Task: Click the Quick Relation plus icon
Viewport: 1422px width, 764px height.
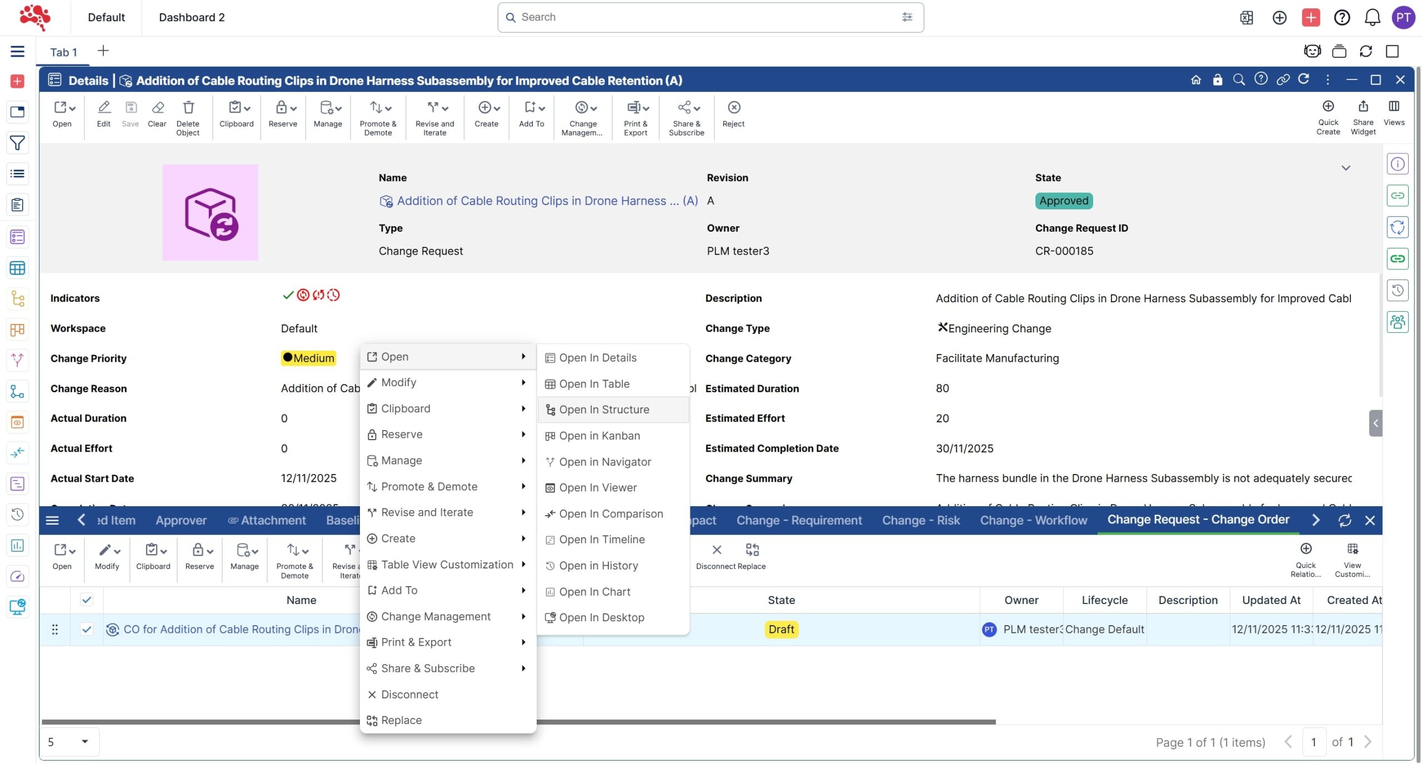Action: coord(1305,549)
